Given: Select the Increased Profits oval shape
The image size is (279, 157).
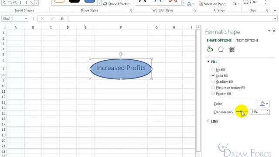Looking at the screenshot, I should (x=121, y=69).
